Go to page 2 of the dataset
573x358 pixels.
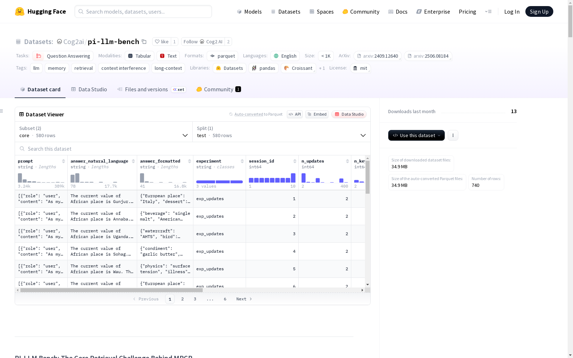[x=182, y=299]
